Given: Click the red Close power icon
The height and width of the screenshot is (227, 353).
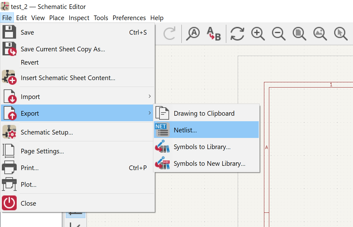Looking at the screenshot, I should pyautogui.click(x=9, y=203).
